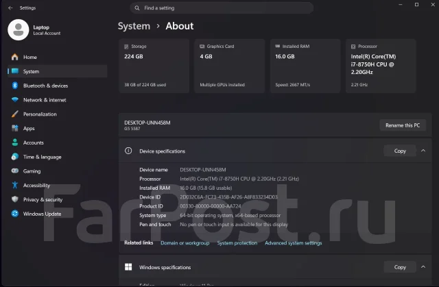Minimize the Settings window
439x287 pixels.
coord(401,5)
